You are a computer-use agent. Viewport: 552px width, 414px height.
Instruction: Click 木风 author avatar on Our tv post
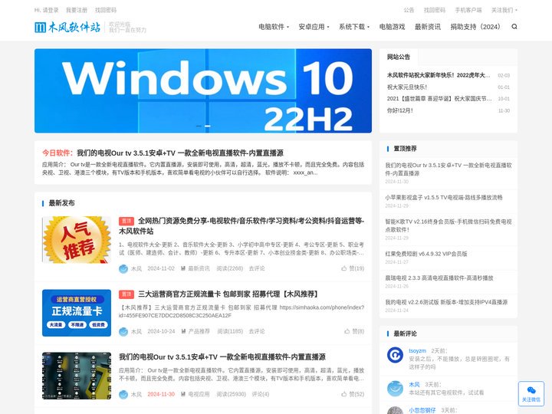point(123,394)
